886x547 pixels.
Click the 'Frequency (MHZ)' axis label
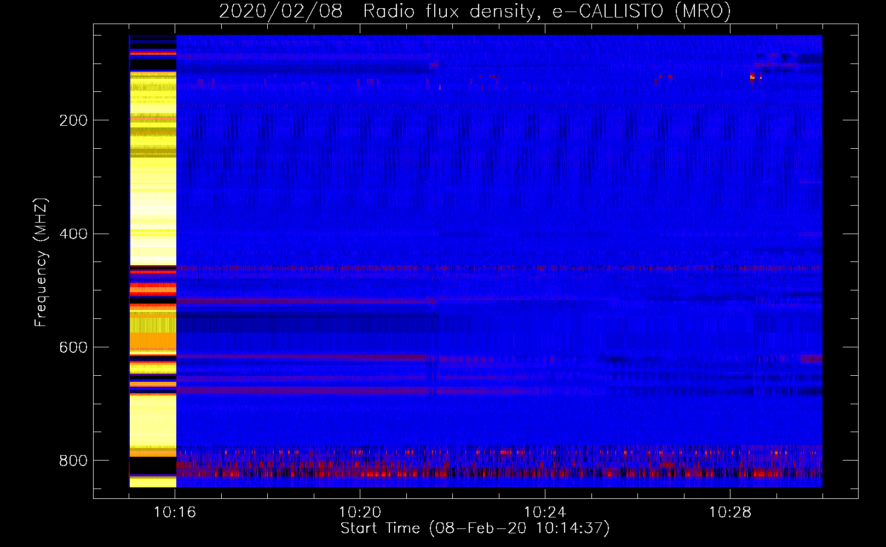41,262
